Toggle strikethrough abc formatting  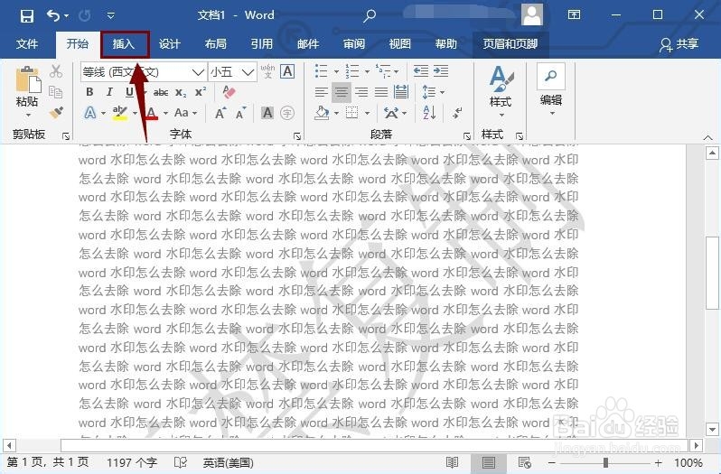[x=161, y=92]
